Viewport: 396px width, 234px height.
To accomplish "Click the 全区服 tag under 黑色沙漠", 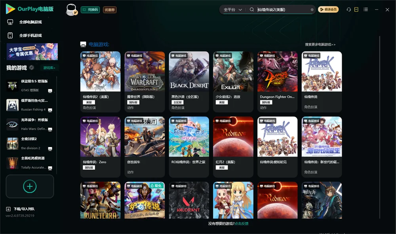I will pyautogui.click(x=177, y=102).
